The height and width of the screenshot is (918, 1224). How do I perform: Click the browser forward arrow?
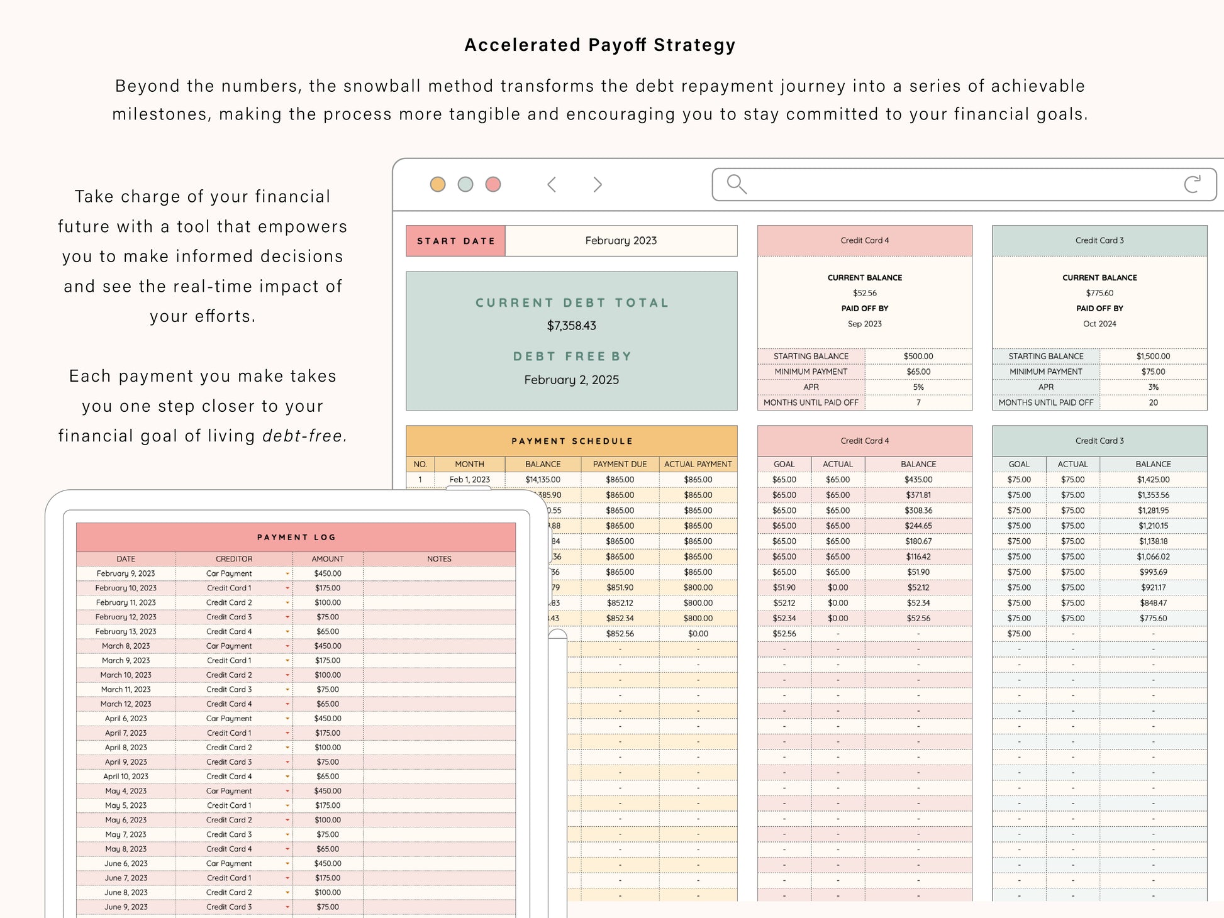click(x=597, y=184)
